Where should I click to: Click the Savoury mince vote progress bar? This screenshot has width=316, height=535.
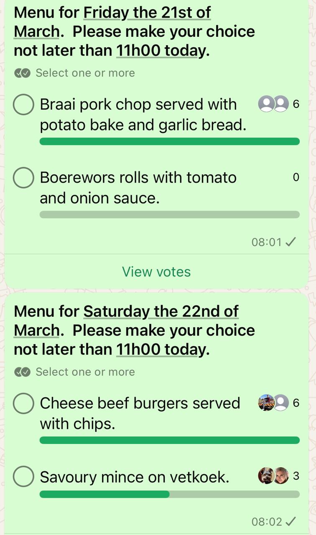click(x=169, y=494)
